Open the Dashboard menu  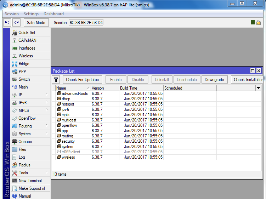click(x=53, y=14)
